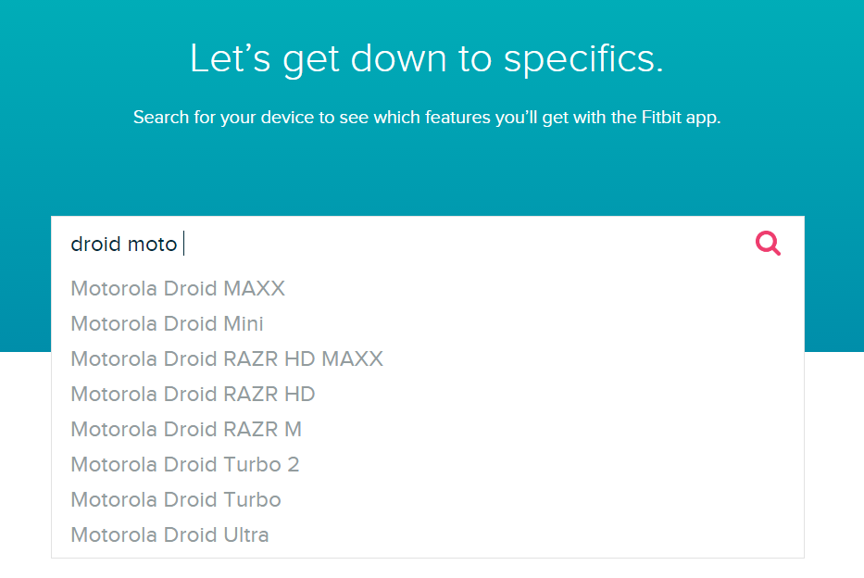Choose Motorola Droid Mini from suggestions
Viewport: 864px width, 578px height.
coord(167,324)
